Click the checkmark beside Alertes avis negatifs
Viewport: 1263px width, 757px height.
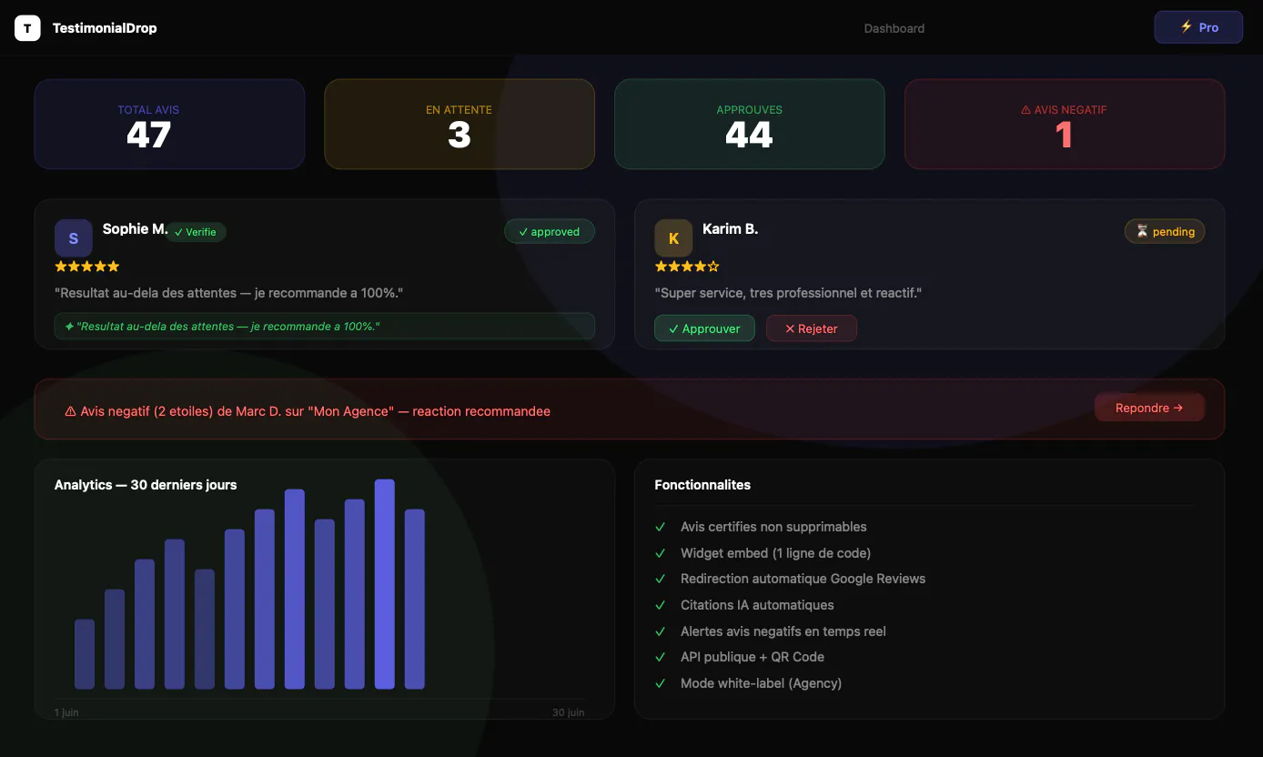[x=661, y=631]
